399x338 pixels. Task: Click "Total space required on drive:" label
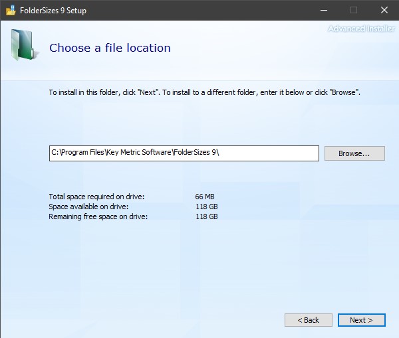click(96, 197)
